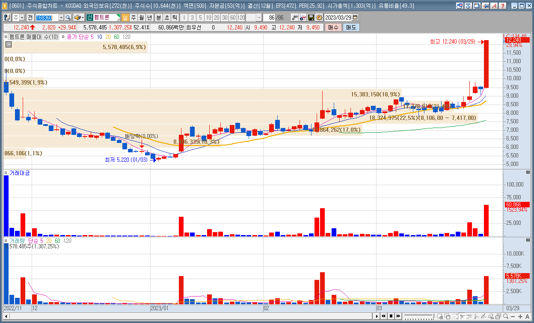Click the overlapping windows icon in bottom toolbar
The height and width of the screenshot is (323, 534).
(448, 316)
